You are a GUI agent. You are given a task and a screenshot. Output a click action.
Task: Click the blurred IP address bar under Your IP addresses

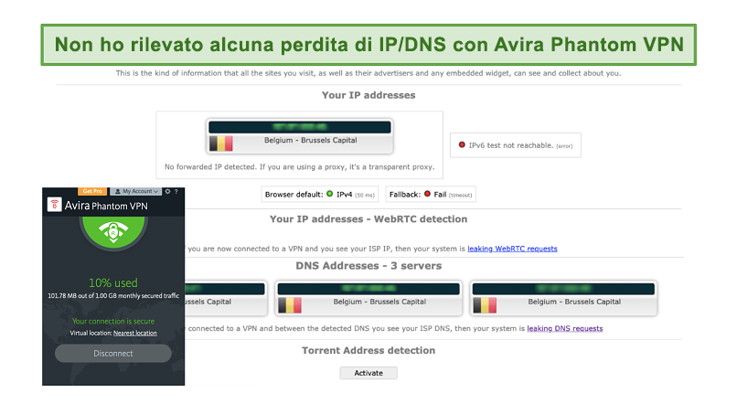tap(299, 127)
